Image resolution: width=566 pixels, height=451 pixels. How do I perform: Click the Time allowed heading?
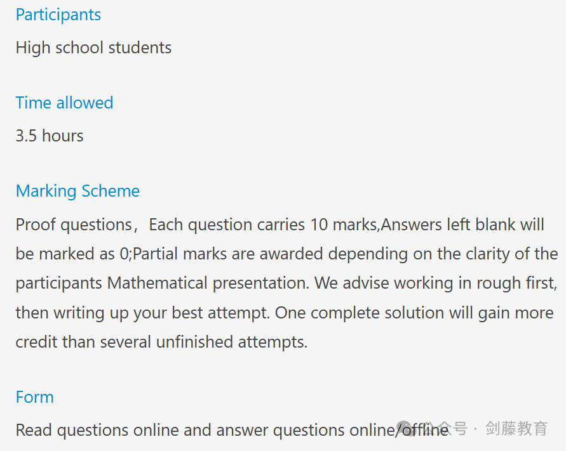click(64, 103)
